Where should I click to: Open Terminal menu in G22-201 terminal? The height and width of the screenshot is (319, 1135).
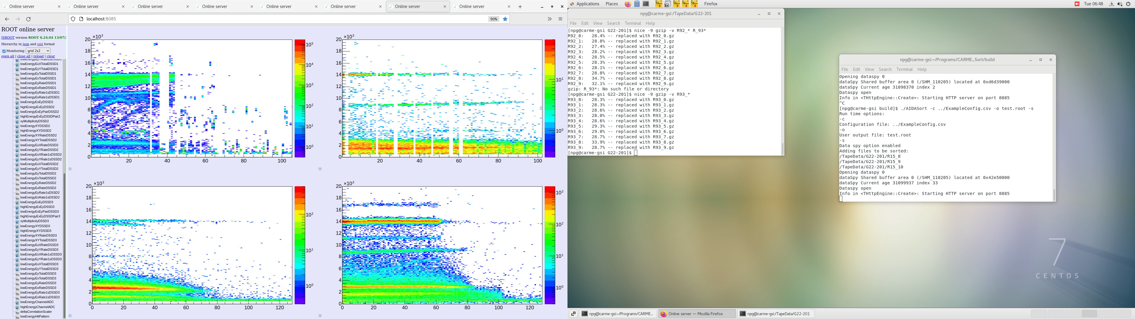tap(632, 23)
